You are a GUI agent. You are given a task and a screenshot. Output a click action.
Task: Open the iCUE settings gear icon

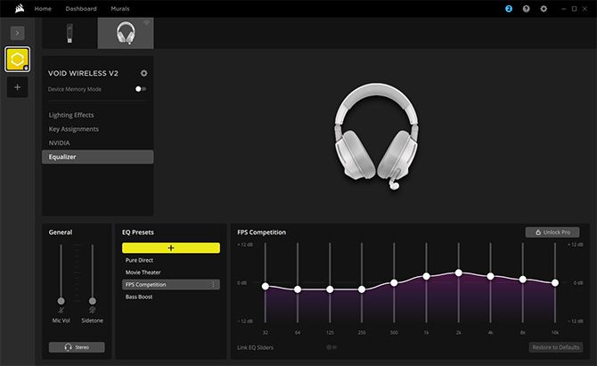[x=544, y=9]
